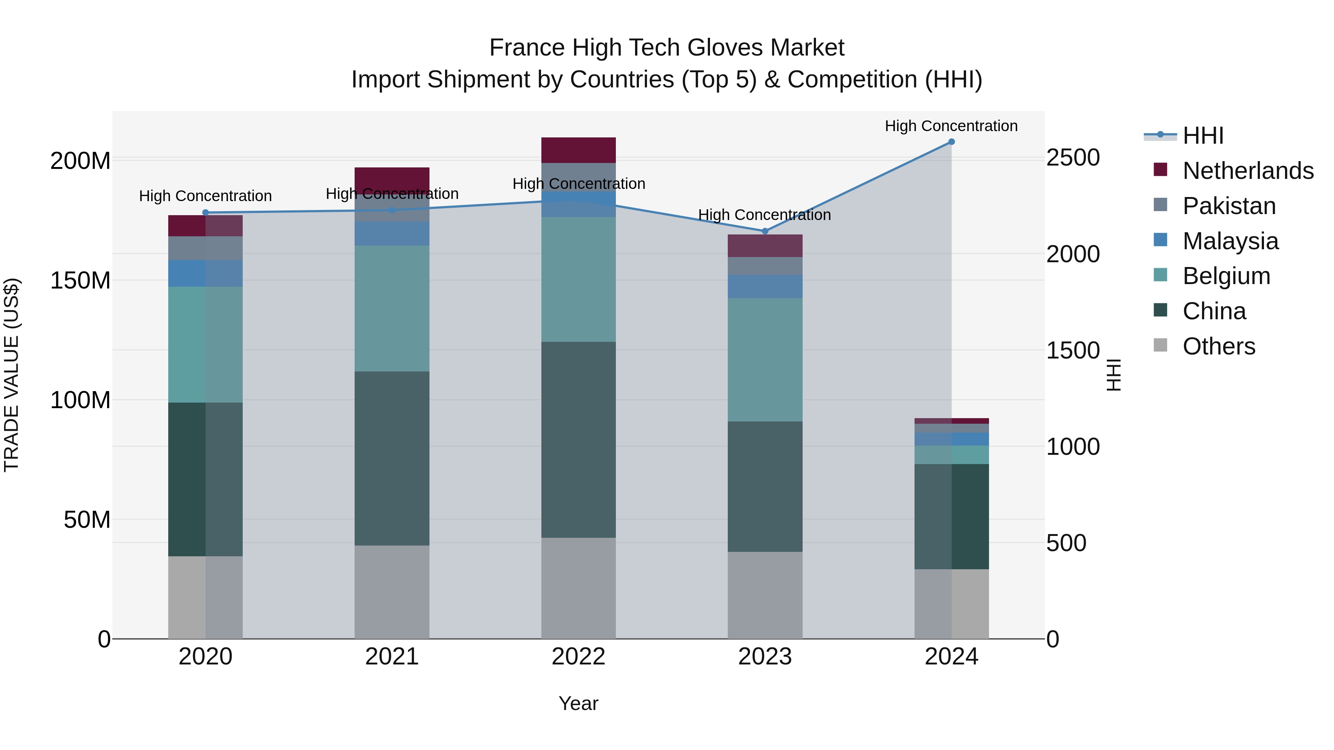1334x750 pixels.
Task: Click the Pakistan legend color swatch
Action: coord(1161,204)
